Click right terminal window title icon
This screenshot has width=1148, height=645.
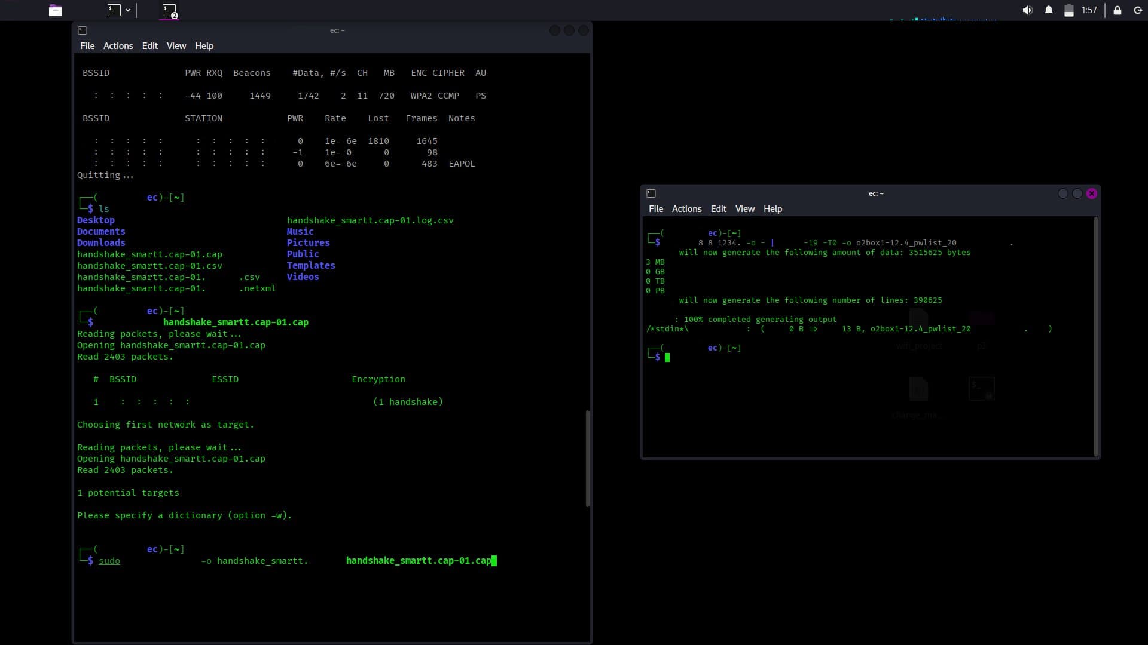pos(651,193)
